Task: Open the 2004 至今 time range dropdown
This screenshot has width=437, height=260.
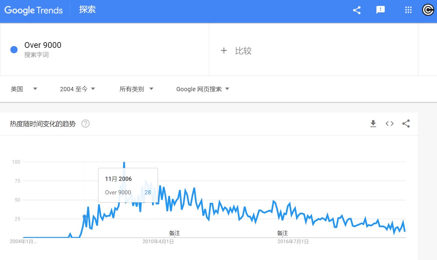Action: pos(77,89)
